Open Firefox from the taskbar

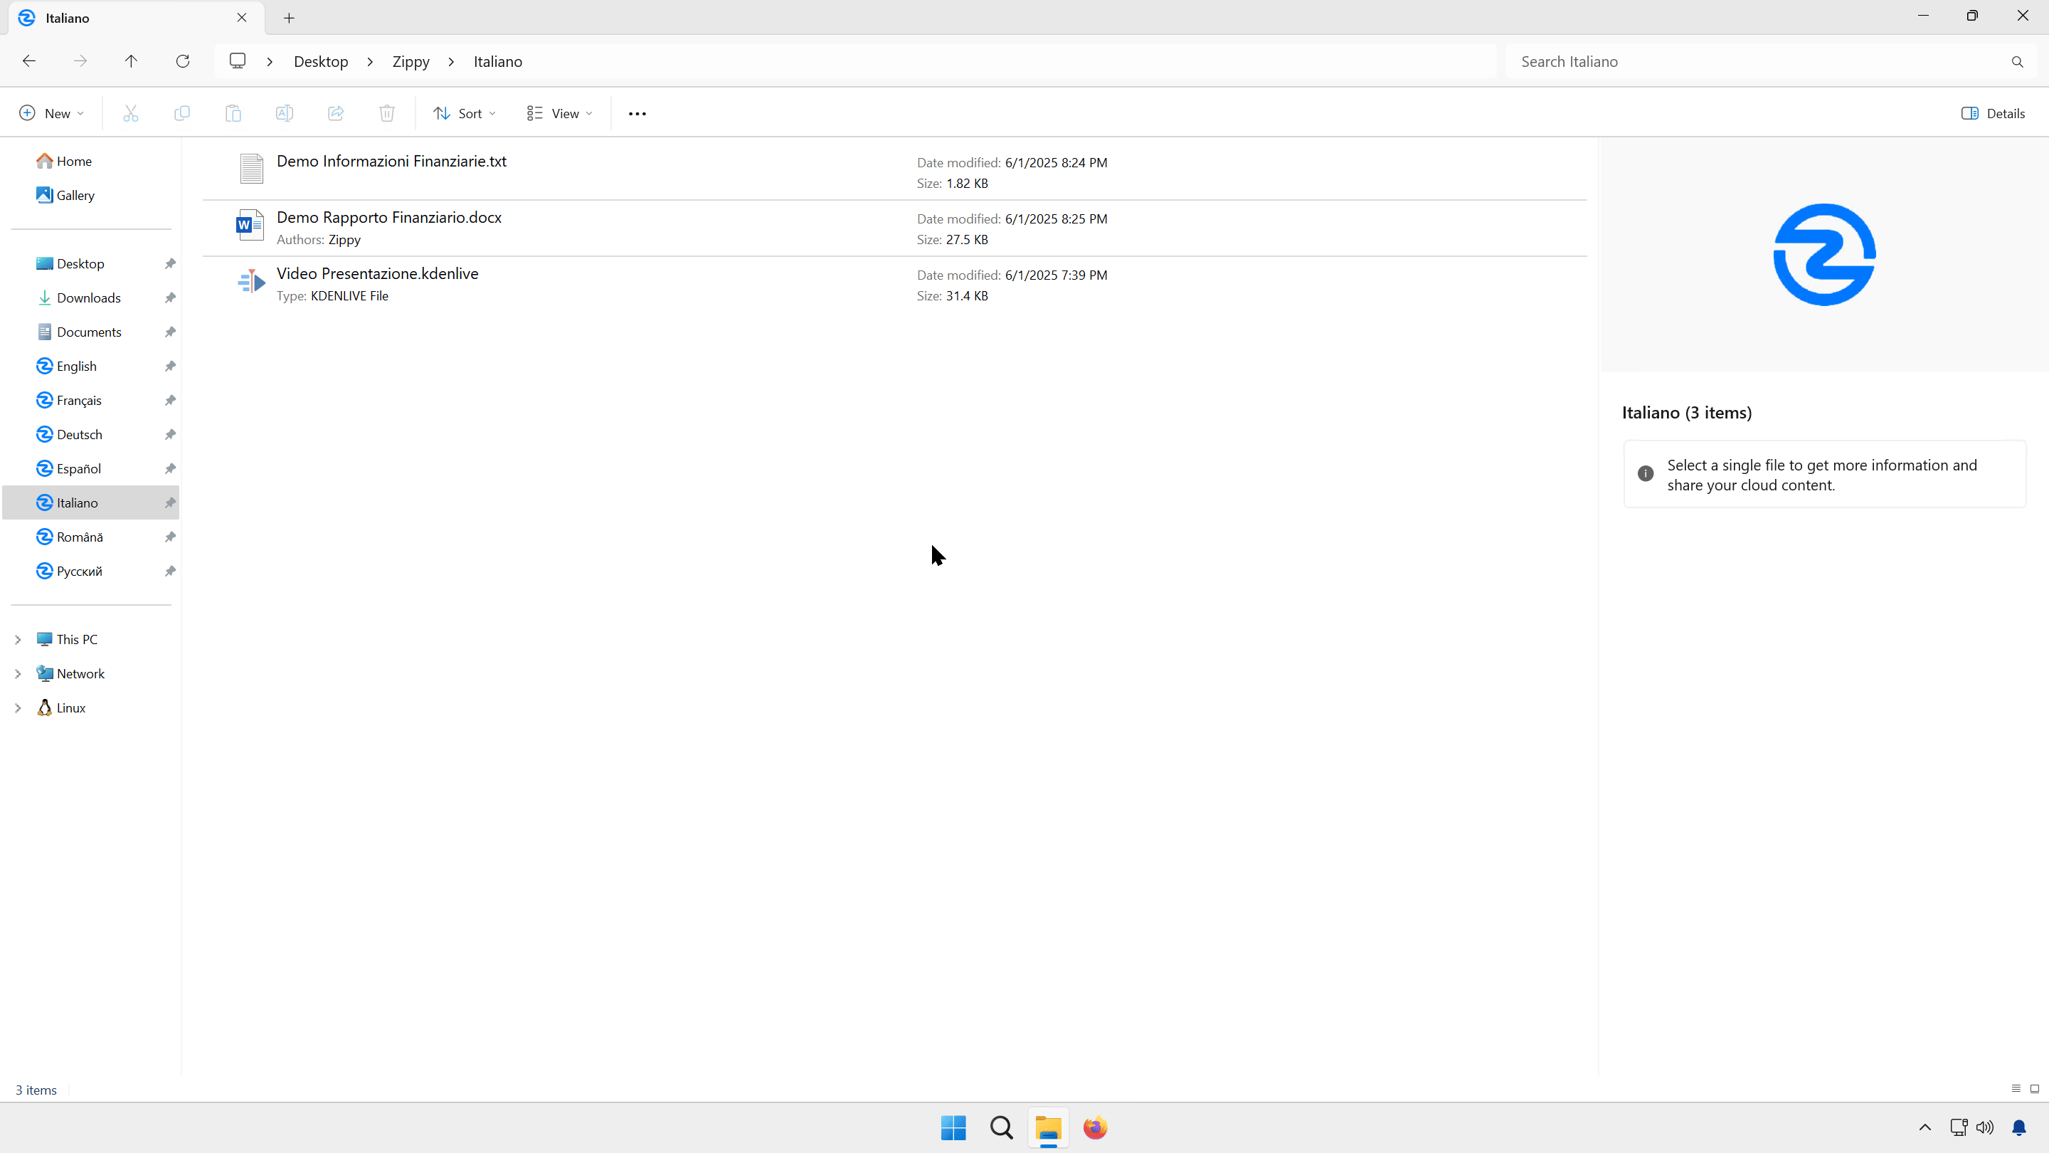(x=1096, y=1127)
